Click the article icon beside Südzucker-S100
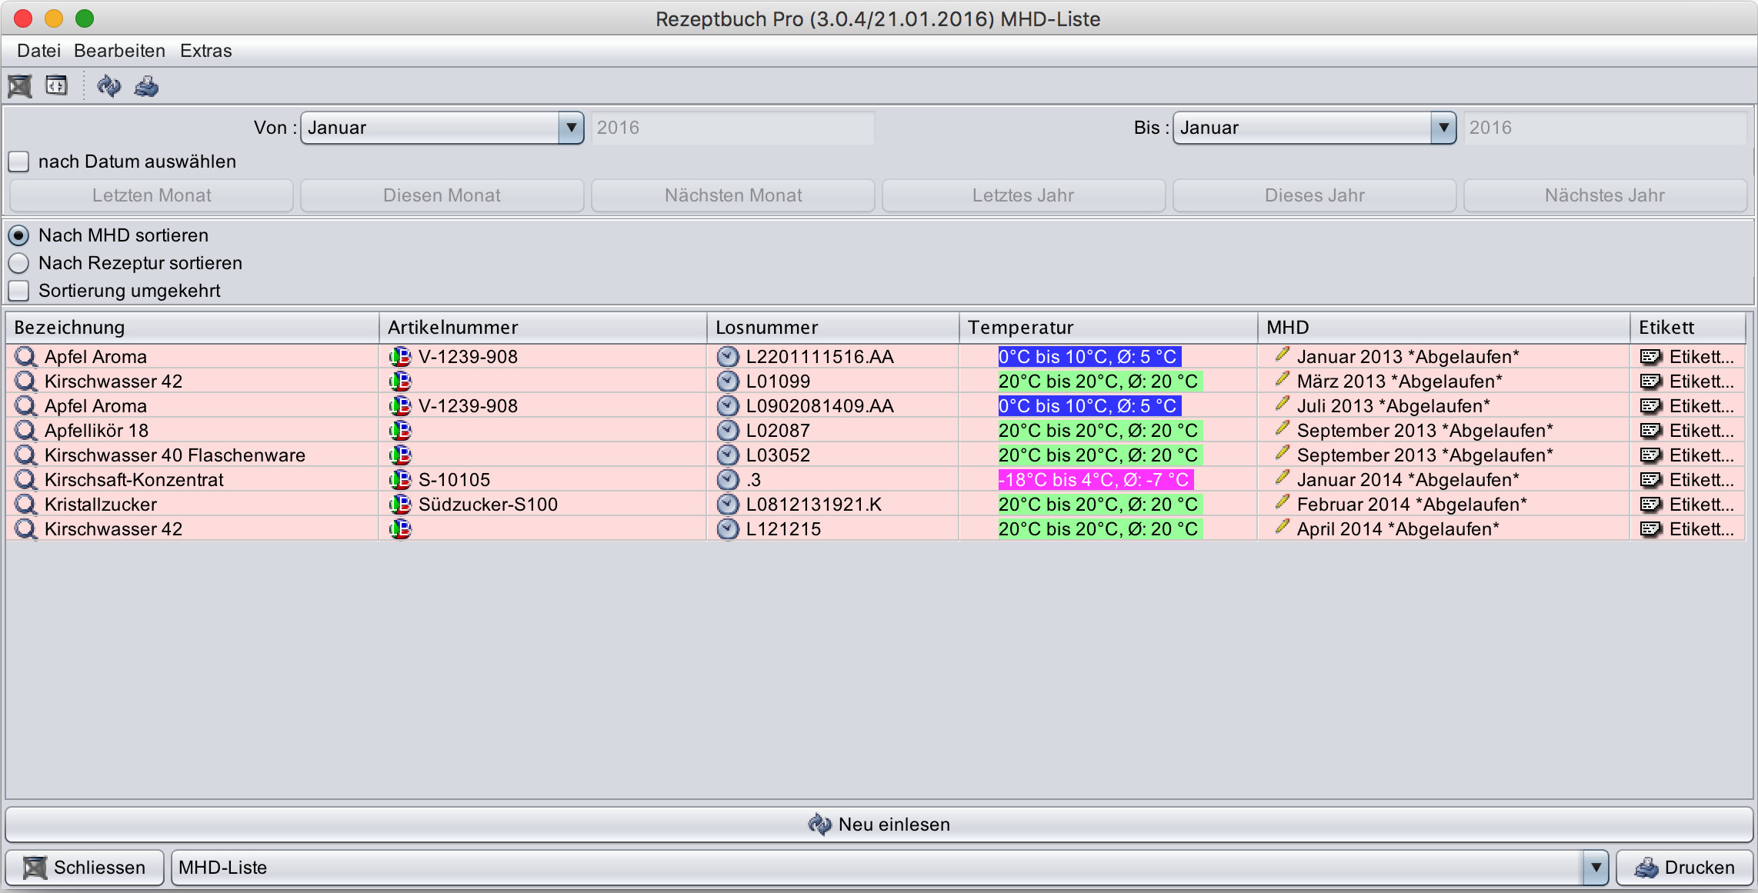 click(400, 505)
